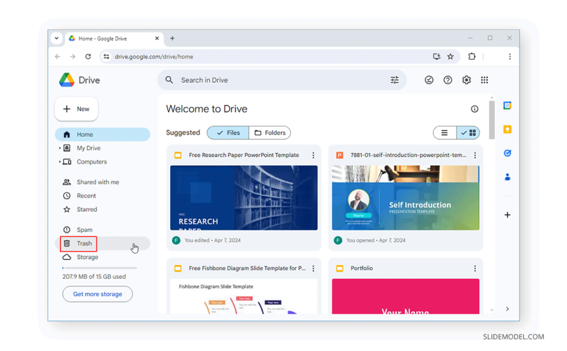Click Get more storage button

coord(97,294)
